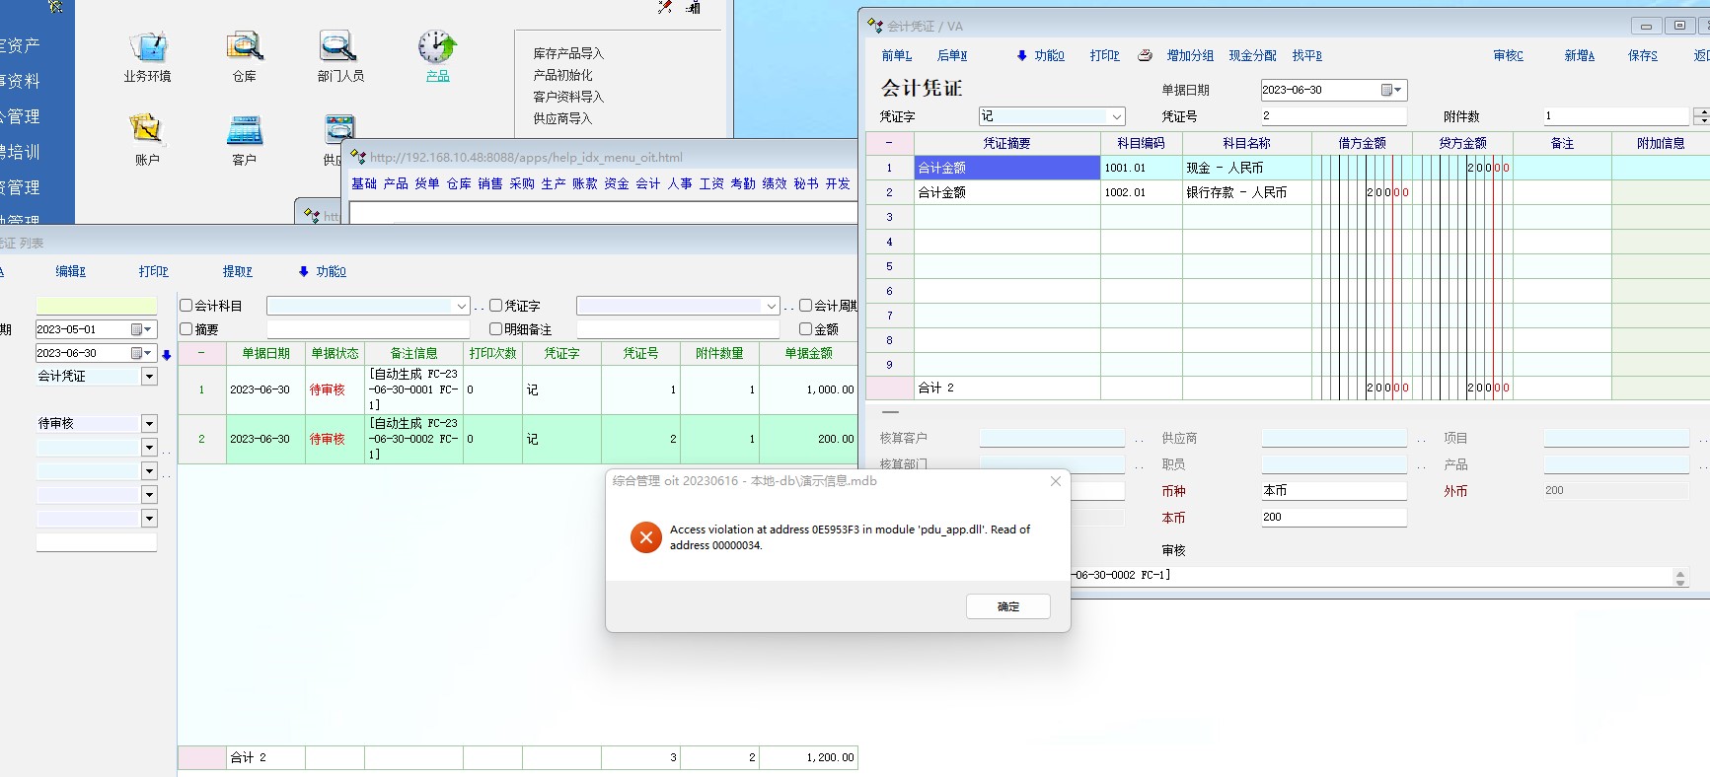Screen dimensions: 1710x777
Task: Open the 客户 customer icon
Action: click(244, 130)
